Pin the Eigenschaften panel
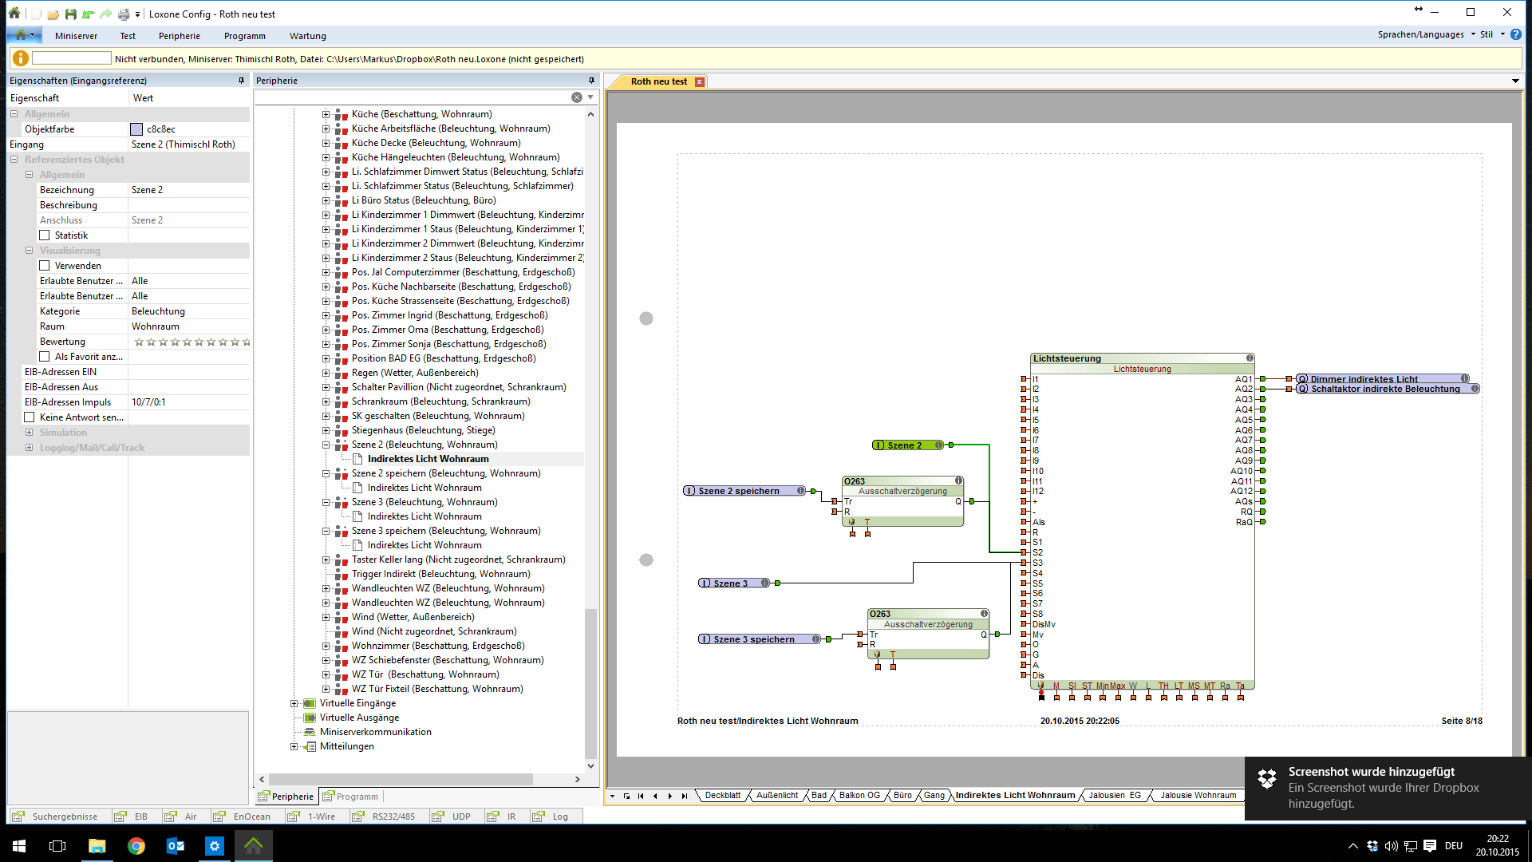The image size is (1532, 862). click(241, 81)
